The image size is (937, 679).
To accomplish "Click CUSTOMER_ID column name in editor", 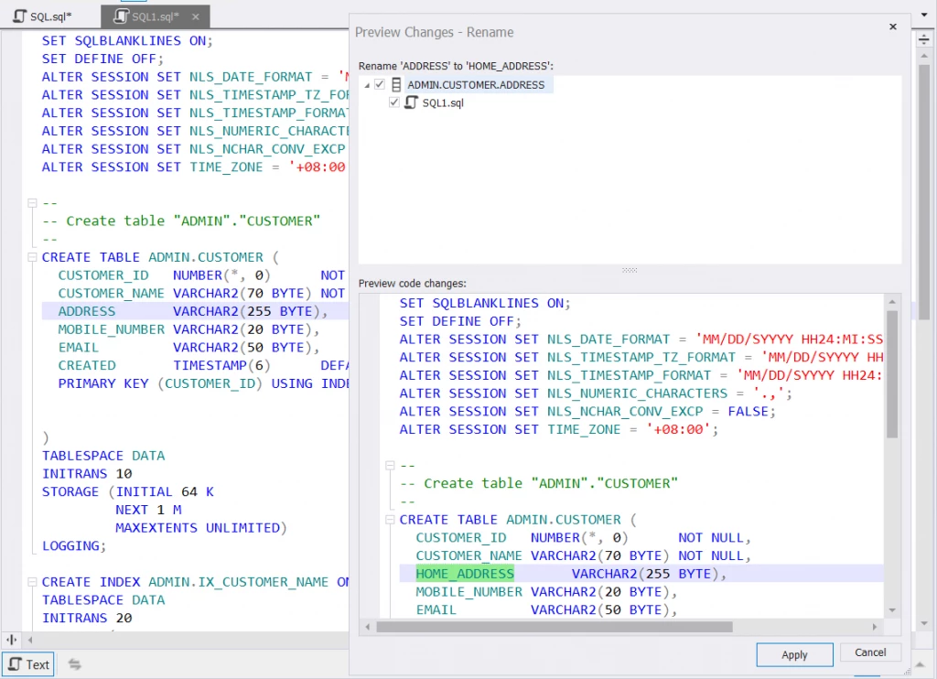I will pos(103,275).
